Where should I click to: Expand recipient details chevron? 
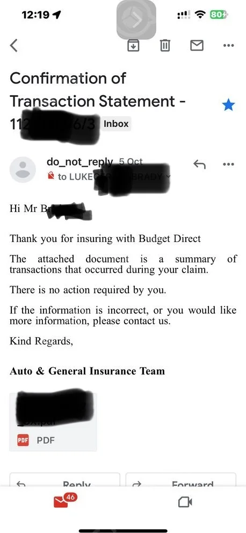tap(168, 176)
